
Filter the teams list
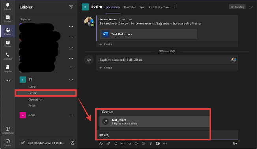click(71, 7)
